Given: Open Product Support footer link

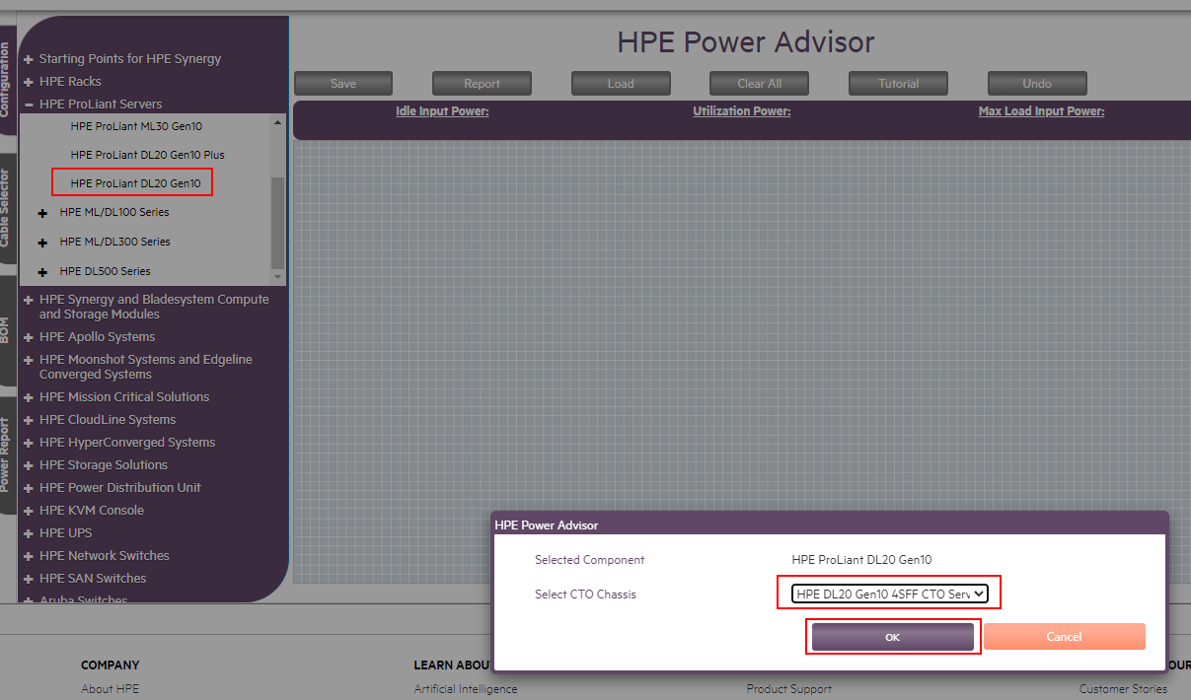Looking at the screenshot, I should pos(789,689).
